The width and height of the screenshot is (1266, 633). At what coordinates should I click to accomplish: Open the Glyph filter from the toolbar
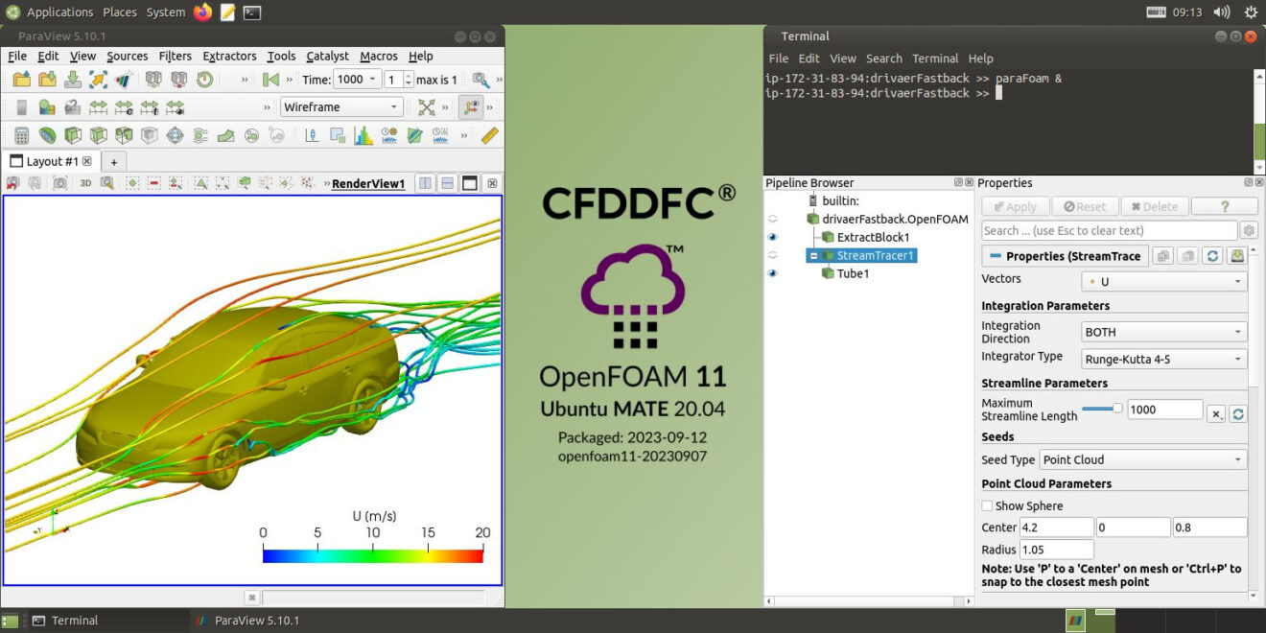click(176, 134)
